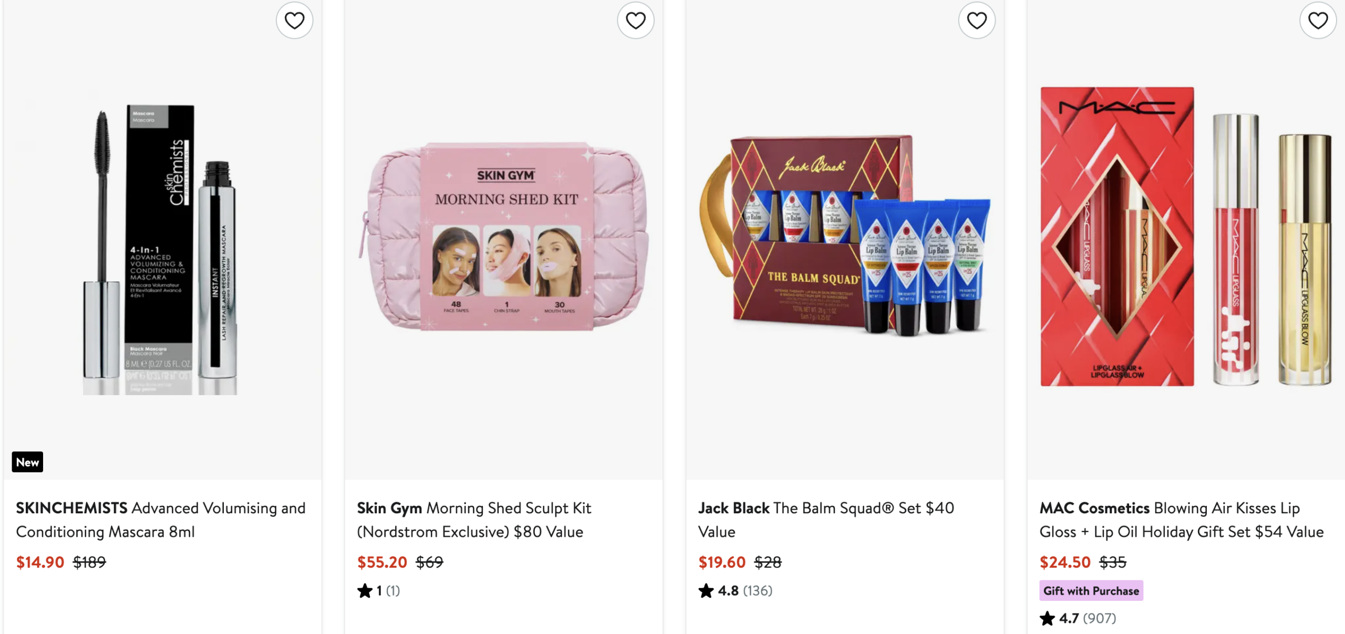This screenshot has height=634, width=1345.
Task: Favorite the SKINCHEMISTS mascara with heart icon
Action: (x=294, y=21)
